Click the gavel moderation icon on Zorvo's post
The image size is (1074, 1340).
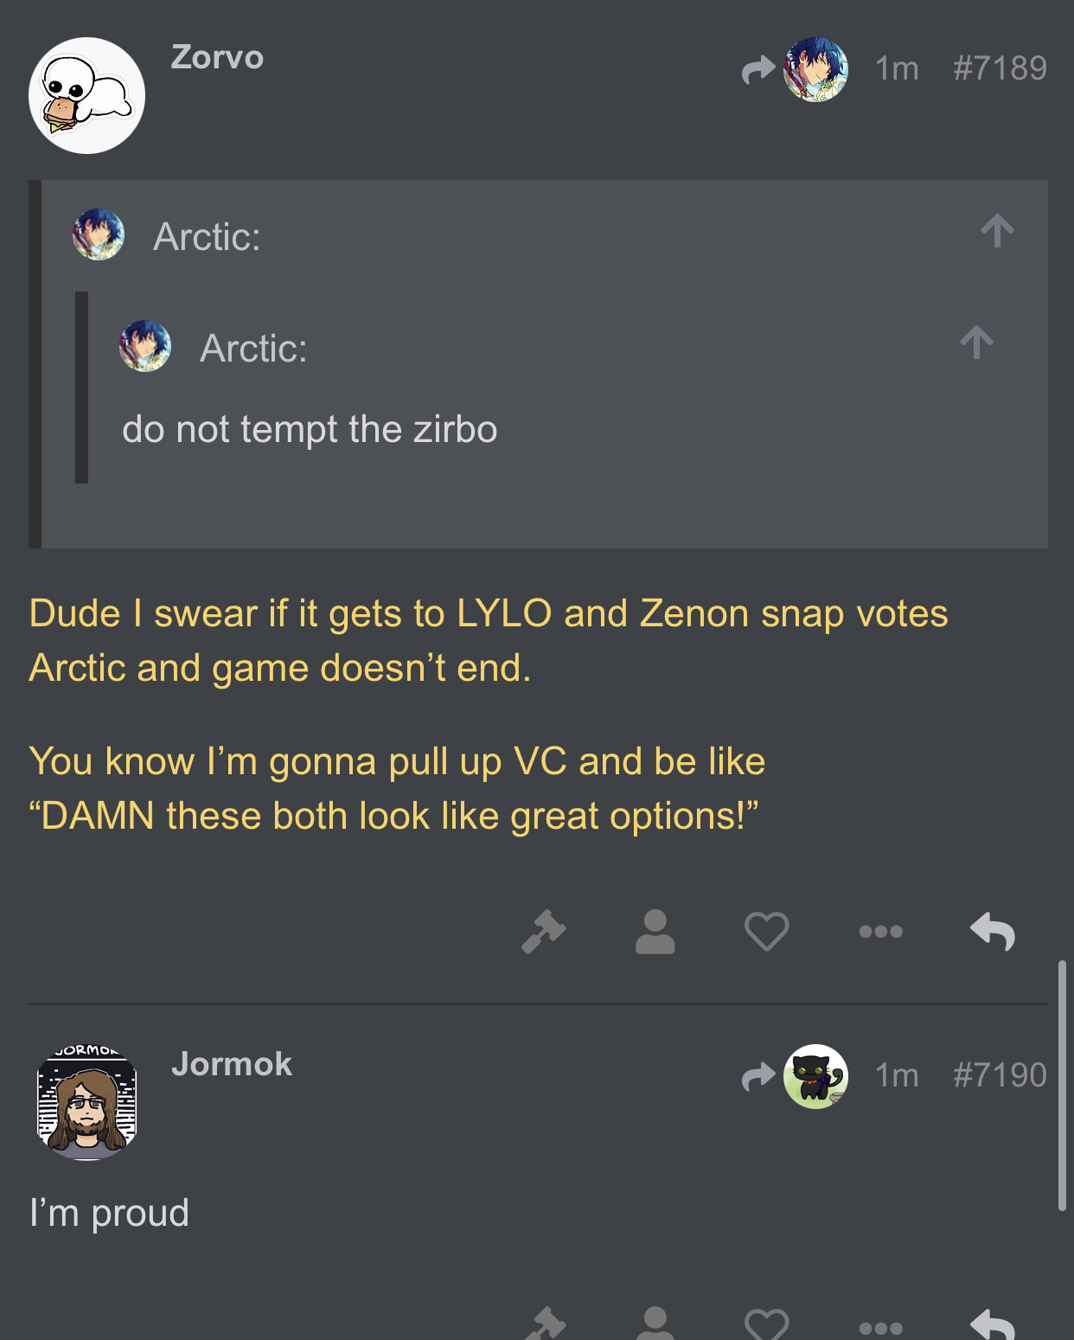click(543, 932)
